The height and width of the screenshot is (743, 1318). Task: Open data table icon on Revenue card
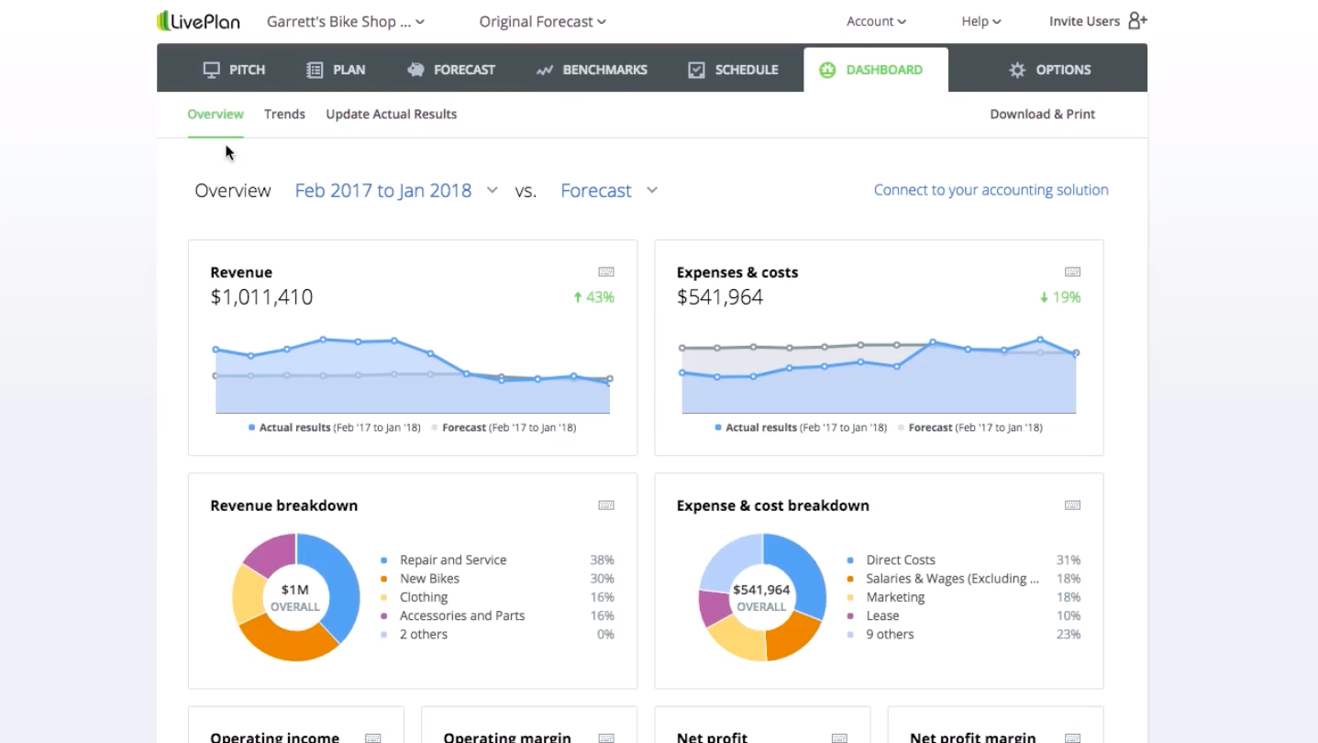pyautogui.click(x=606, y=272)
